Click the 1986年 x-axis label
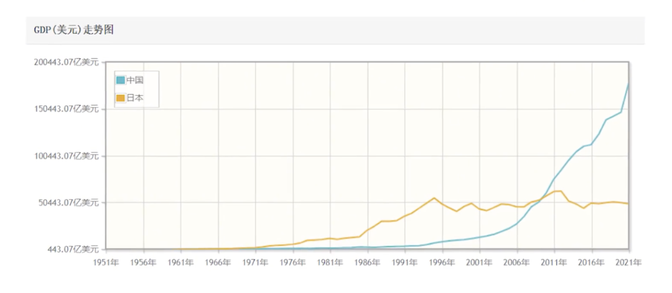The height and width of the screenshot is (293, 672). [368, 263]
